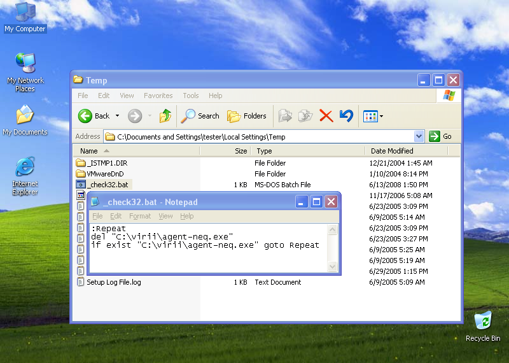509x363 pixels.
Task: Click the MS-DOS Batch File type text
Action: 282,185
